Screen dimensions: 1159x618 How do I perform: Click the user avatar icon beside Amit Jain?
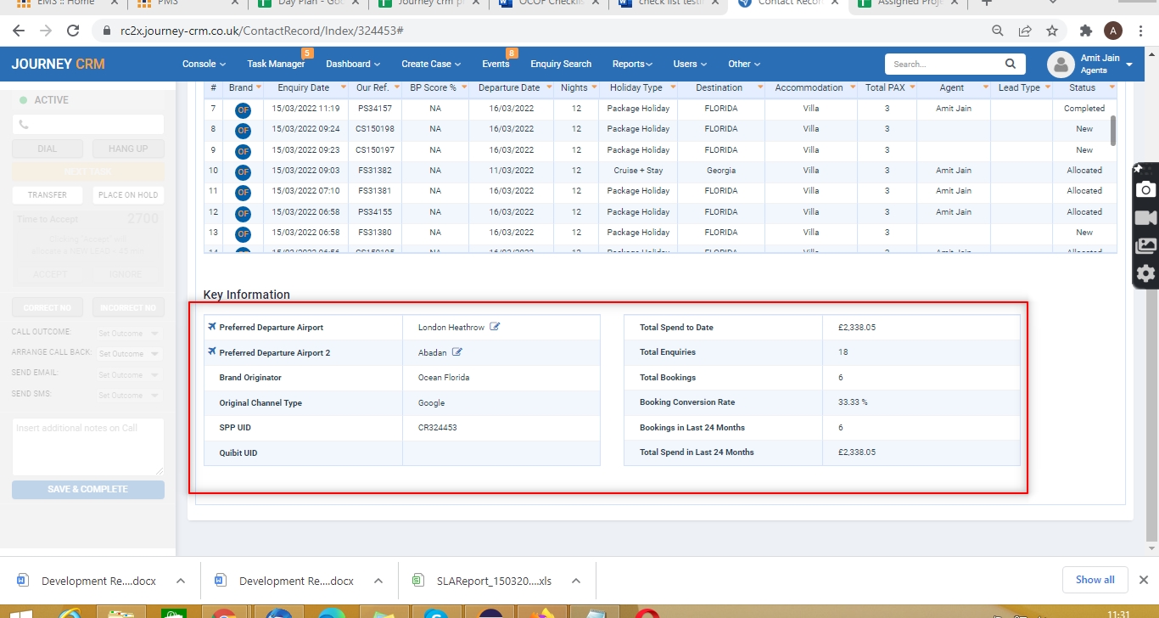(x=1061, y=65)
